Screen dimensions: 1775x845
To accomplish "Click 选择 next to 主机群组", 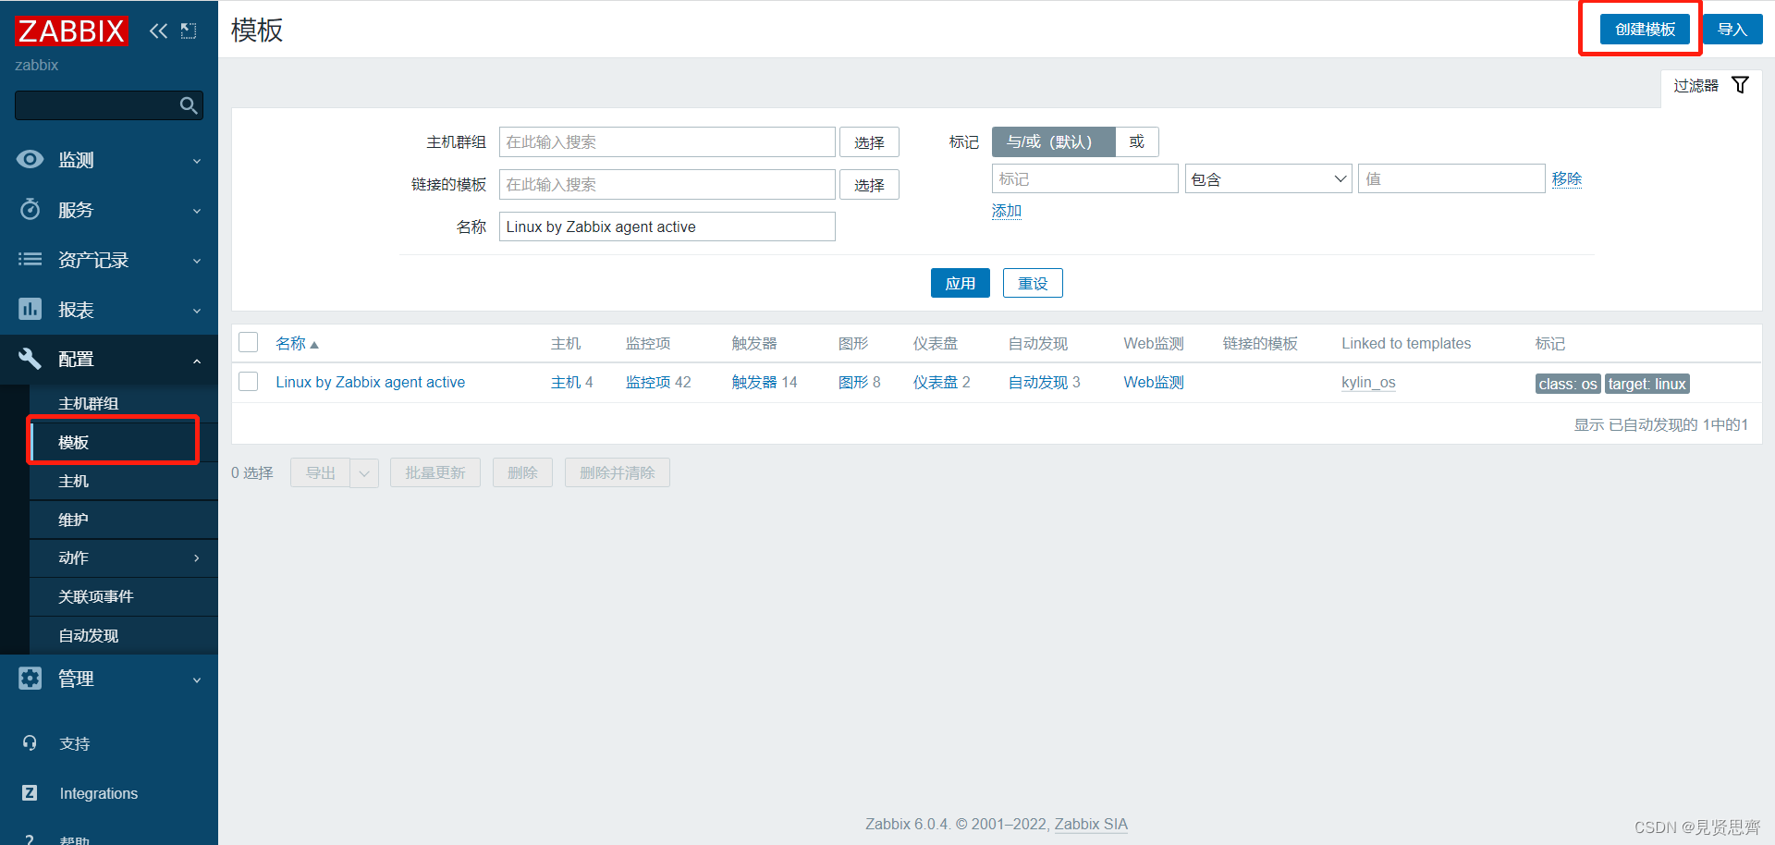I will [x=869, y=142].
